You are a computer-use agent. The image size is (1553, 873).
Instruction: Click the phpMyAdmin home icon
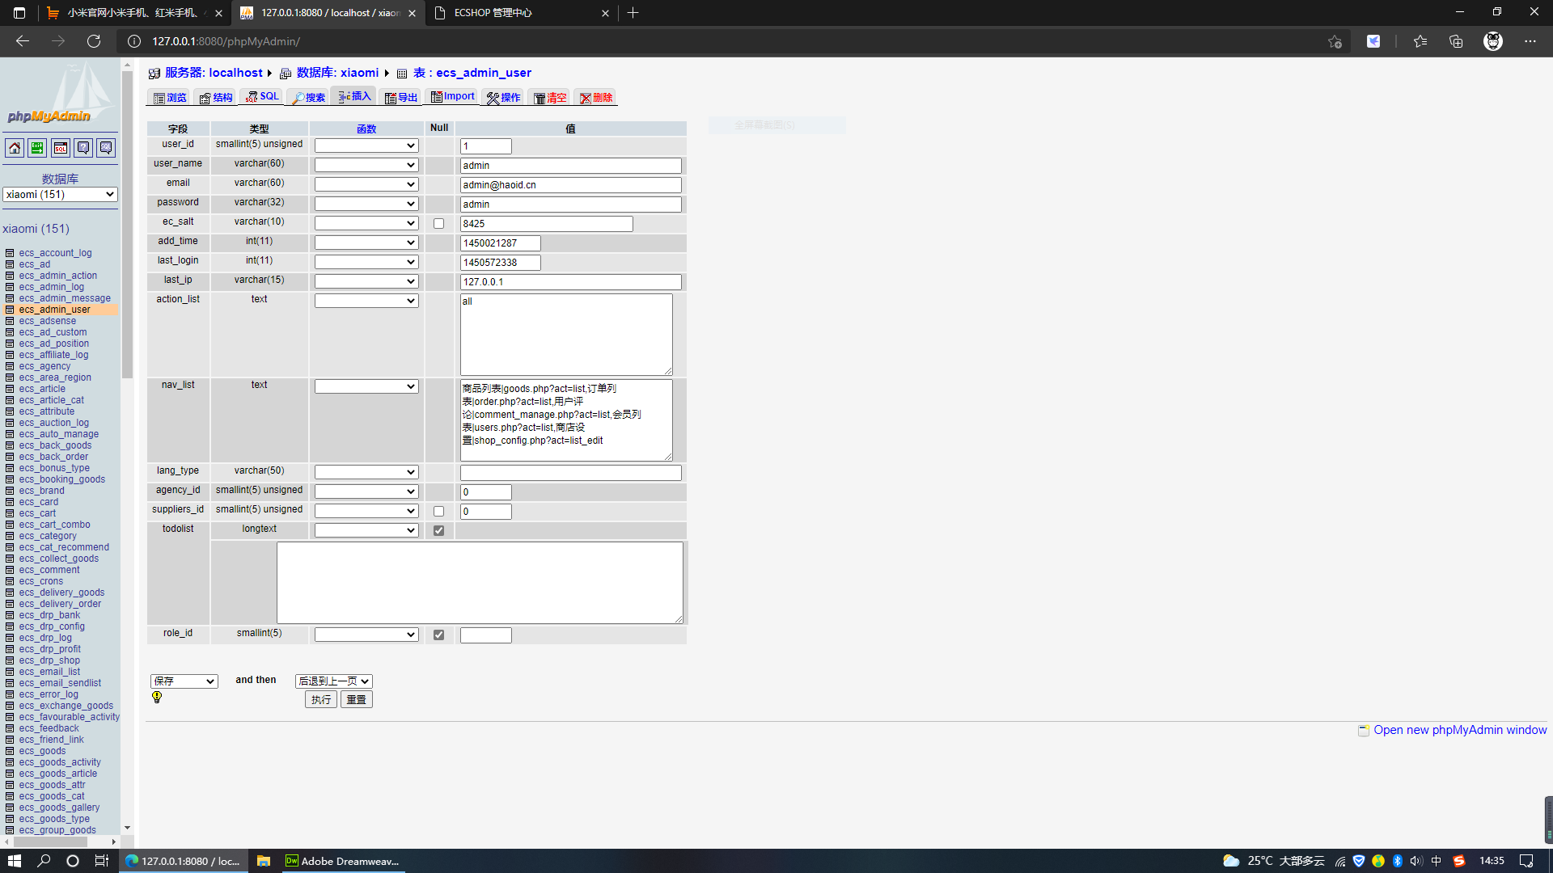coord(15,148)
